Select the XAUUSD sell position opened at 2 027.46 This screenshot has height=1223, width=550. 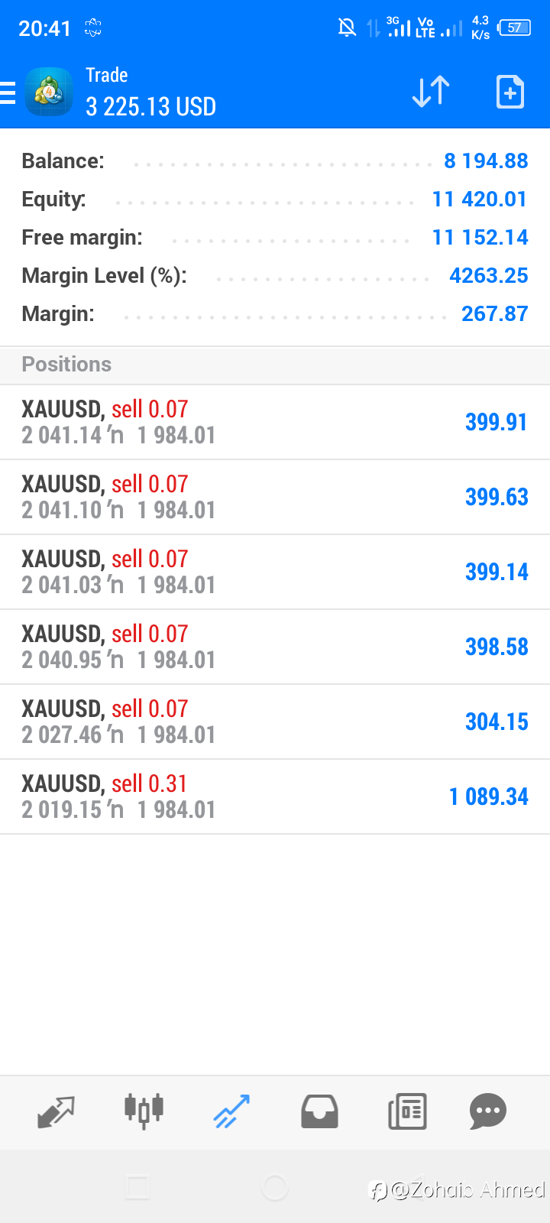pos(275,722)
